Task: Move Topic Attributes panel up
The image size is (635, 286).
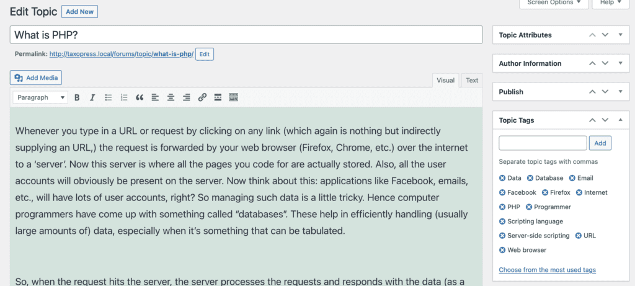Action: click(x=592, y=35)
